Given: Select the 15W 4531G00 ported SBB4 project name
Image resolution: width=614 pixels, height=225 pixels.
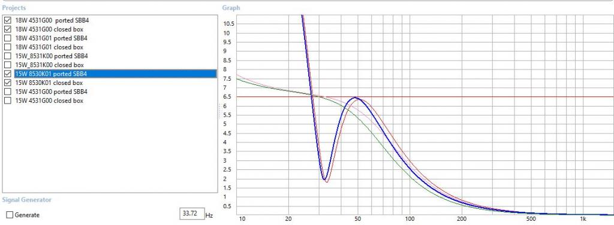Looking at the screenshot, I should point(52,92).
